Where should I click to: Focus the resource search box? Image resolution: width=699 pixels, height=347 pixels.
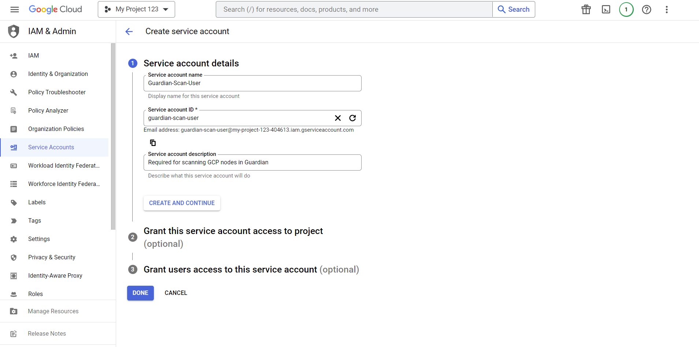coord(354,10)
